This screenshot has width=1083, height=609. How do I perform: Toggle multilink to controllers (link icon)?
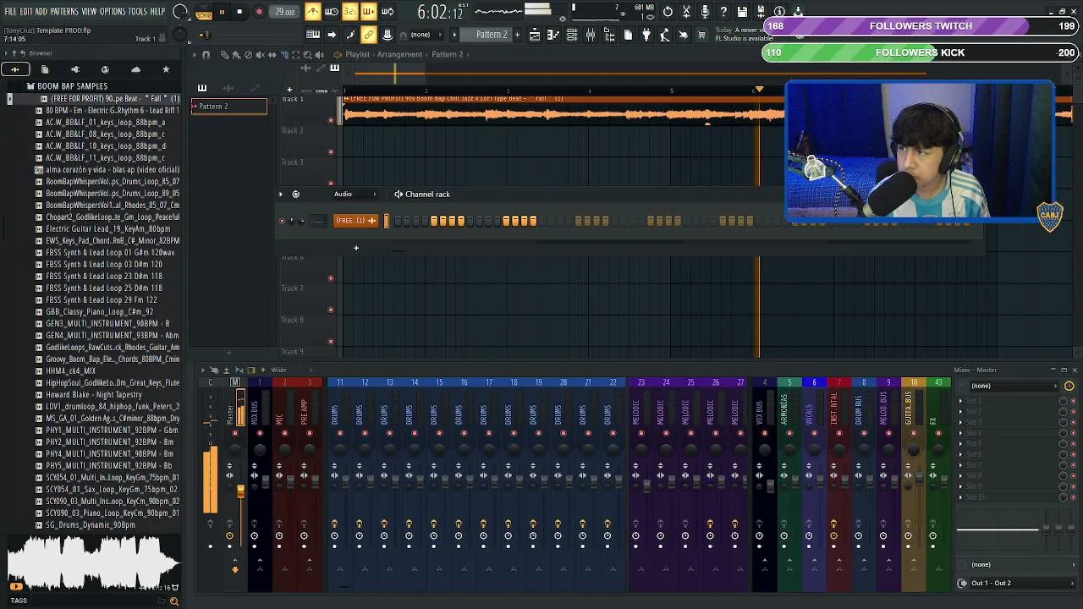(x=369, y=35)
